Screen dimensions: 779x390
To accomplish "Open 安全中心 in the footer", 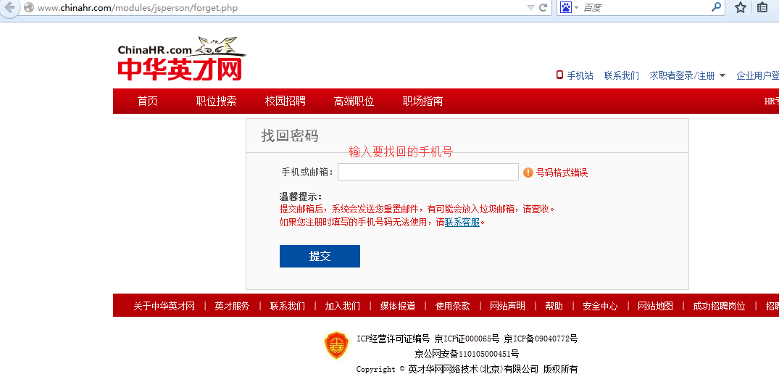I will tap(600, 306).
